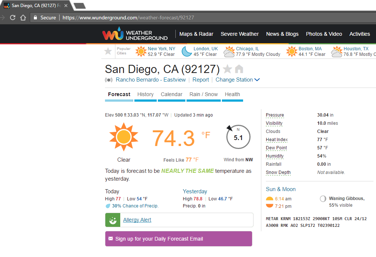Click the Weather Underground logo

pos(135,34)
